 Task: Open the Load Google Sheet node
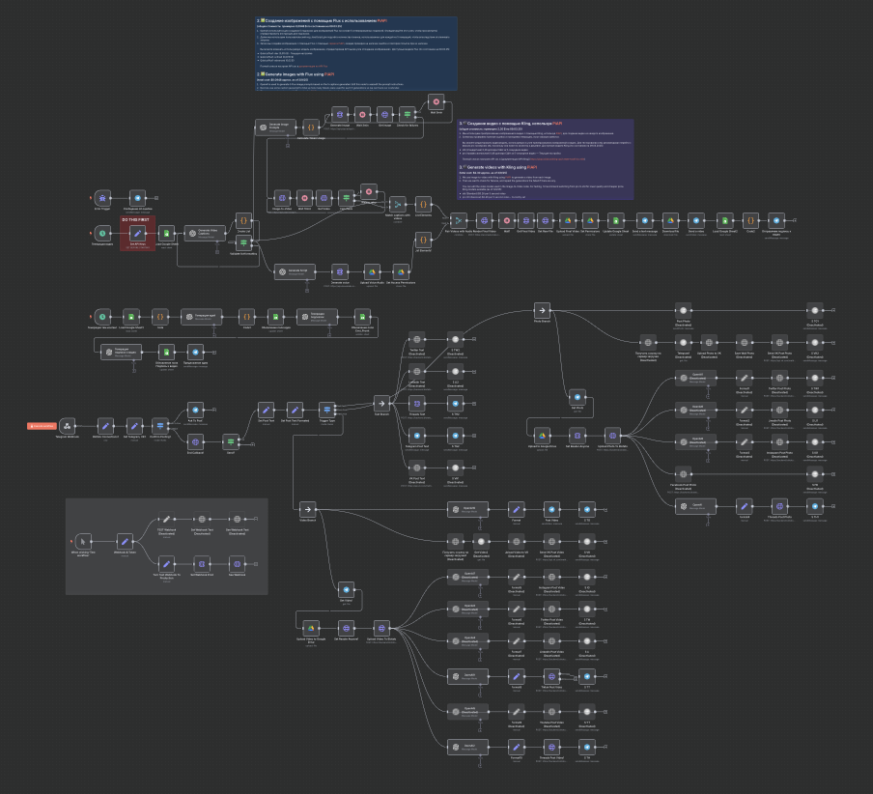click(166, 234)
